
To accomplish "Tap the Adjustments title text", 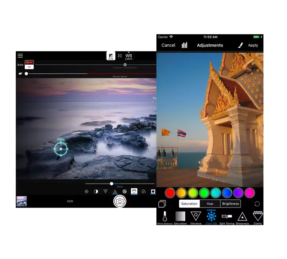I will (210, 45).
